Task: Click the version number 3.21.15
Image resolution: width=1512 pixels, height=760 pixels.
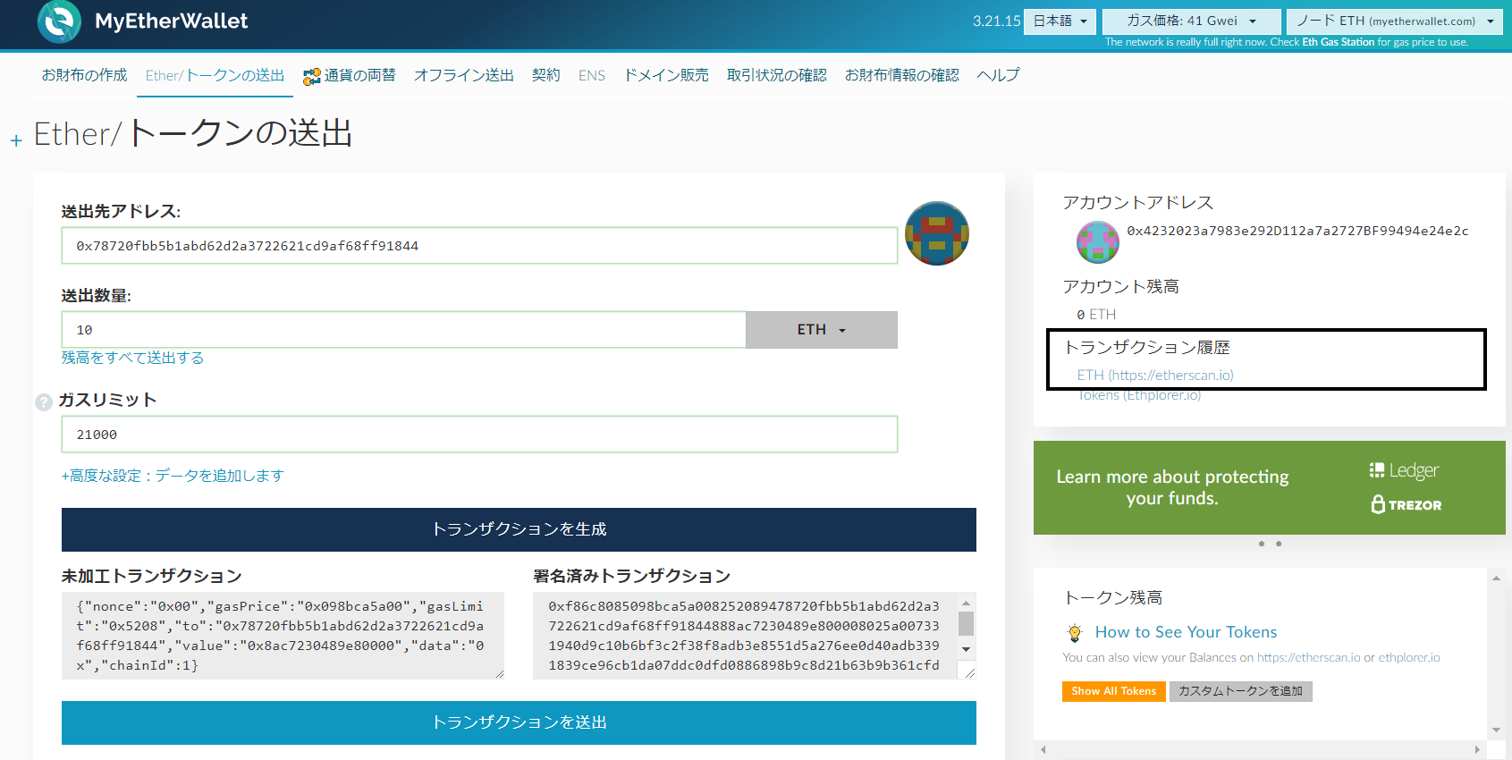Action: click(996, 21)
